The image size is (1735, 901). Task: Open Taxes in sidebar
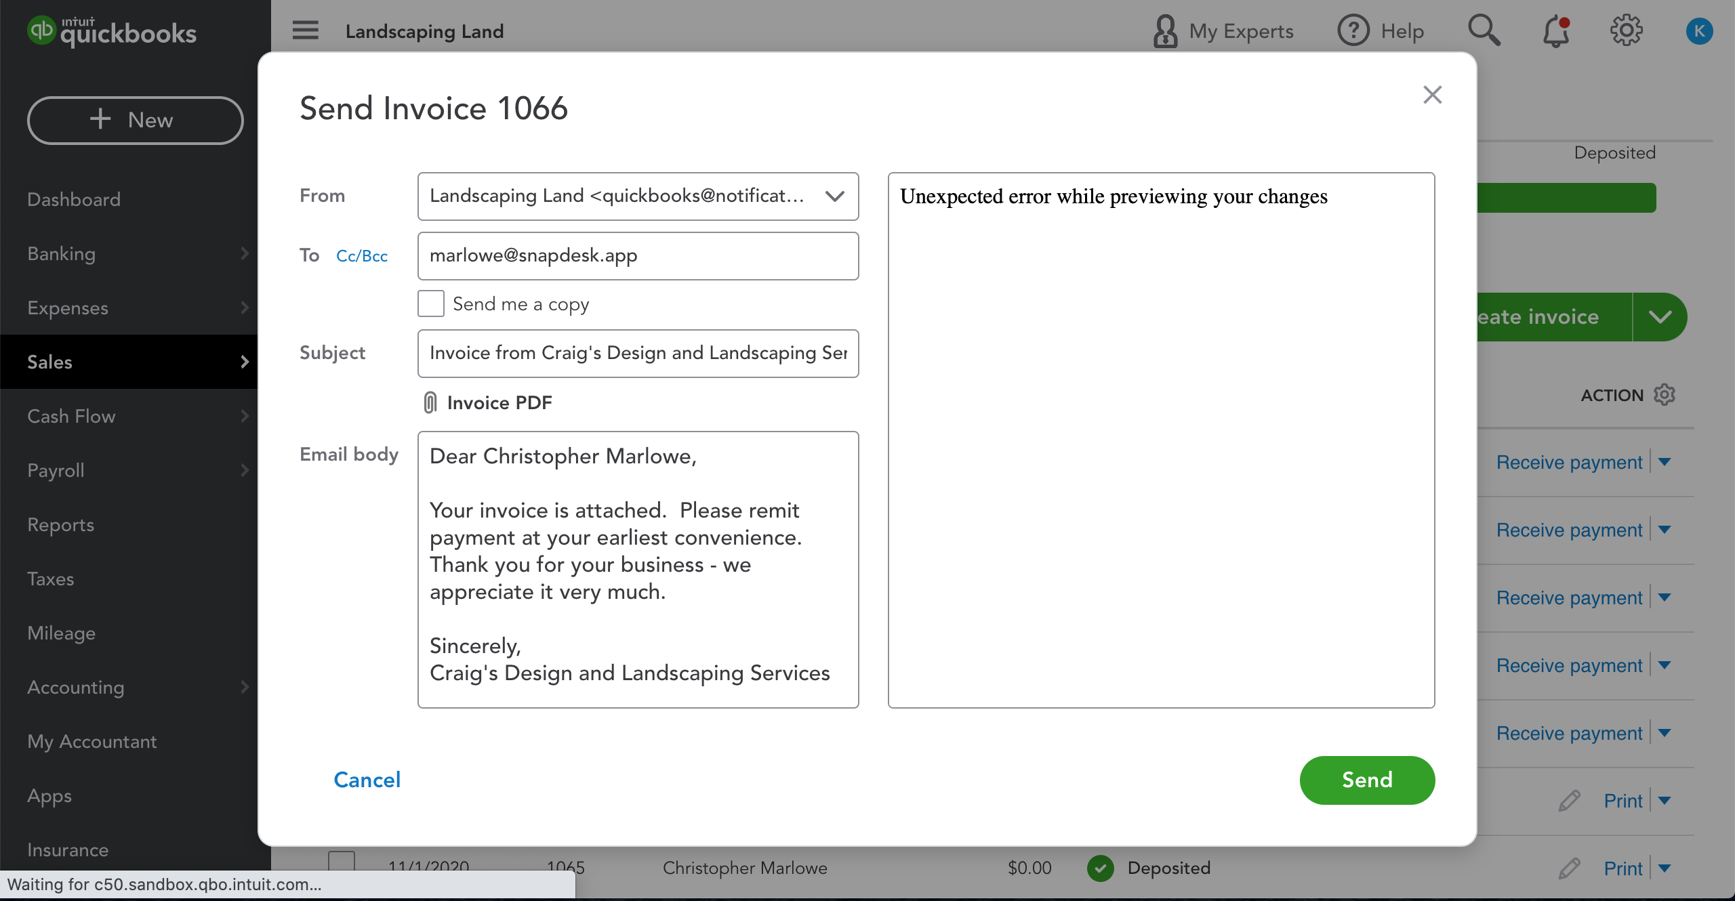coord(50,579)
